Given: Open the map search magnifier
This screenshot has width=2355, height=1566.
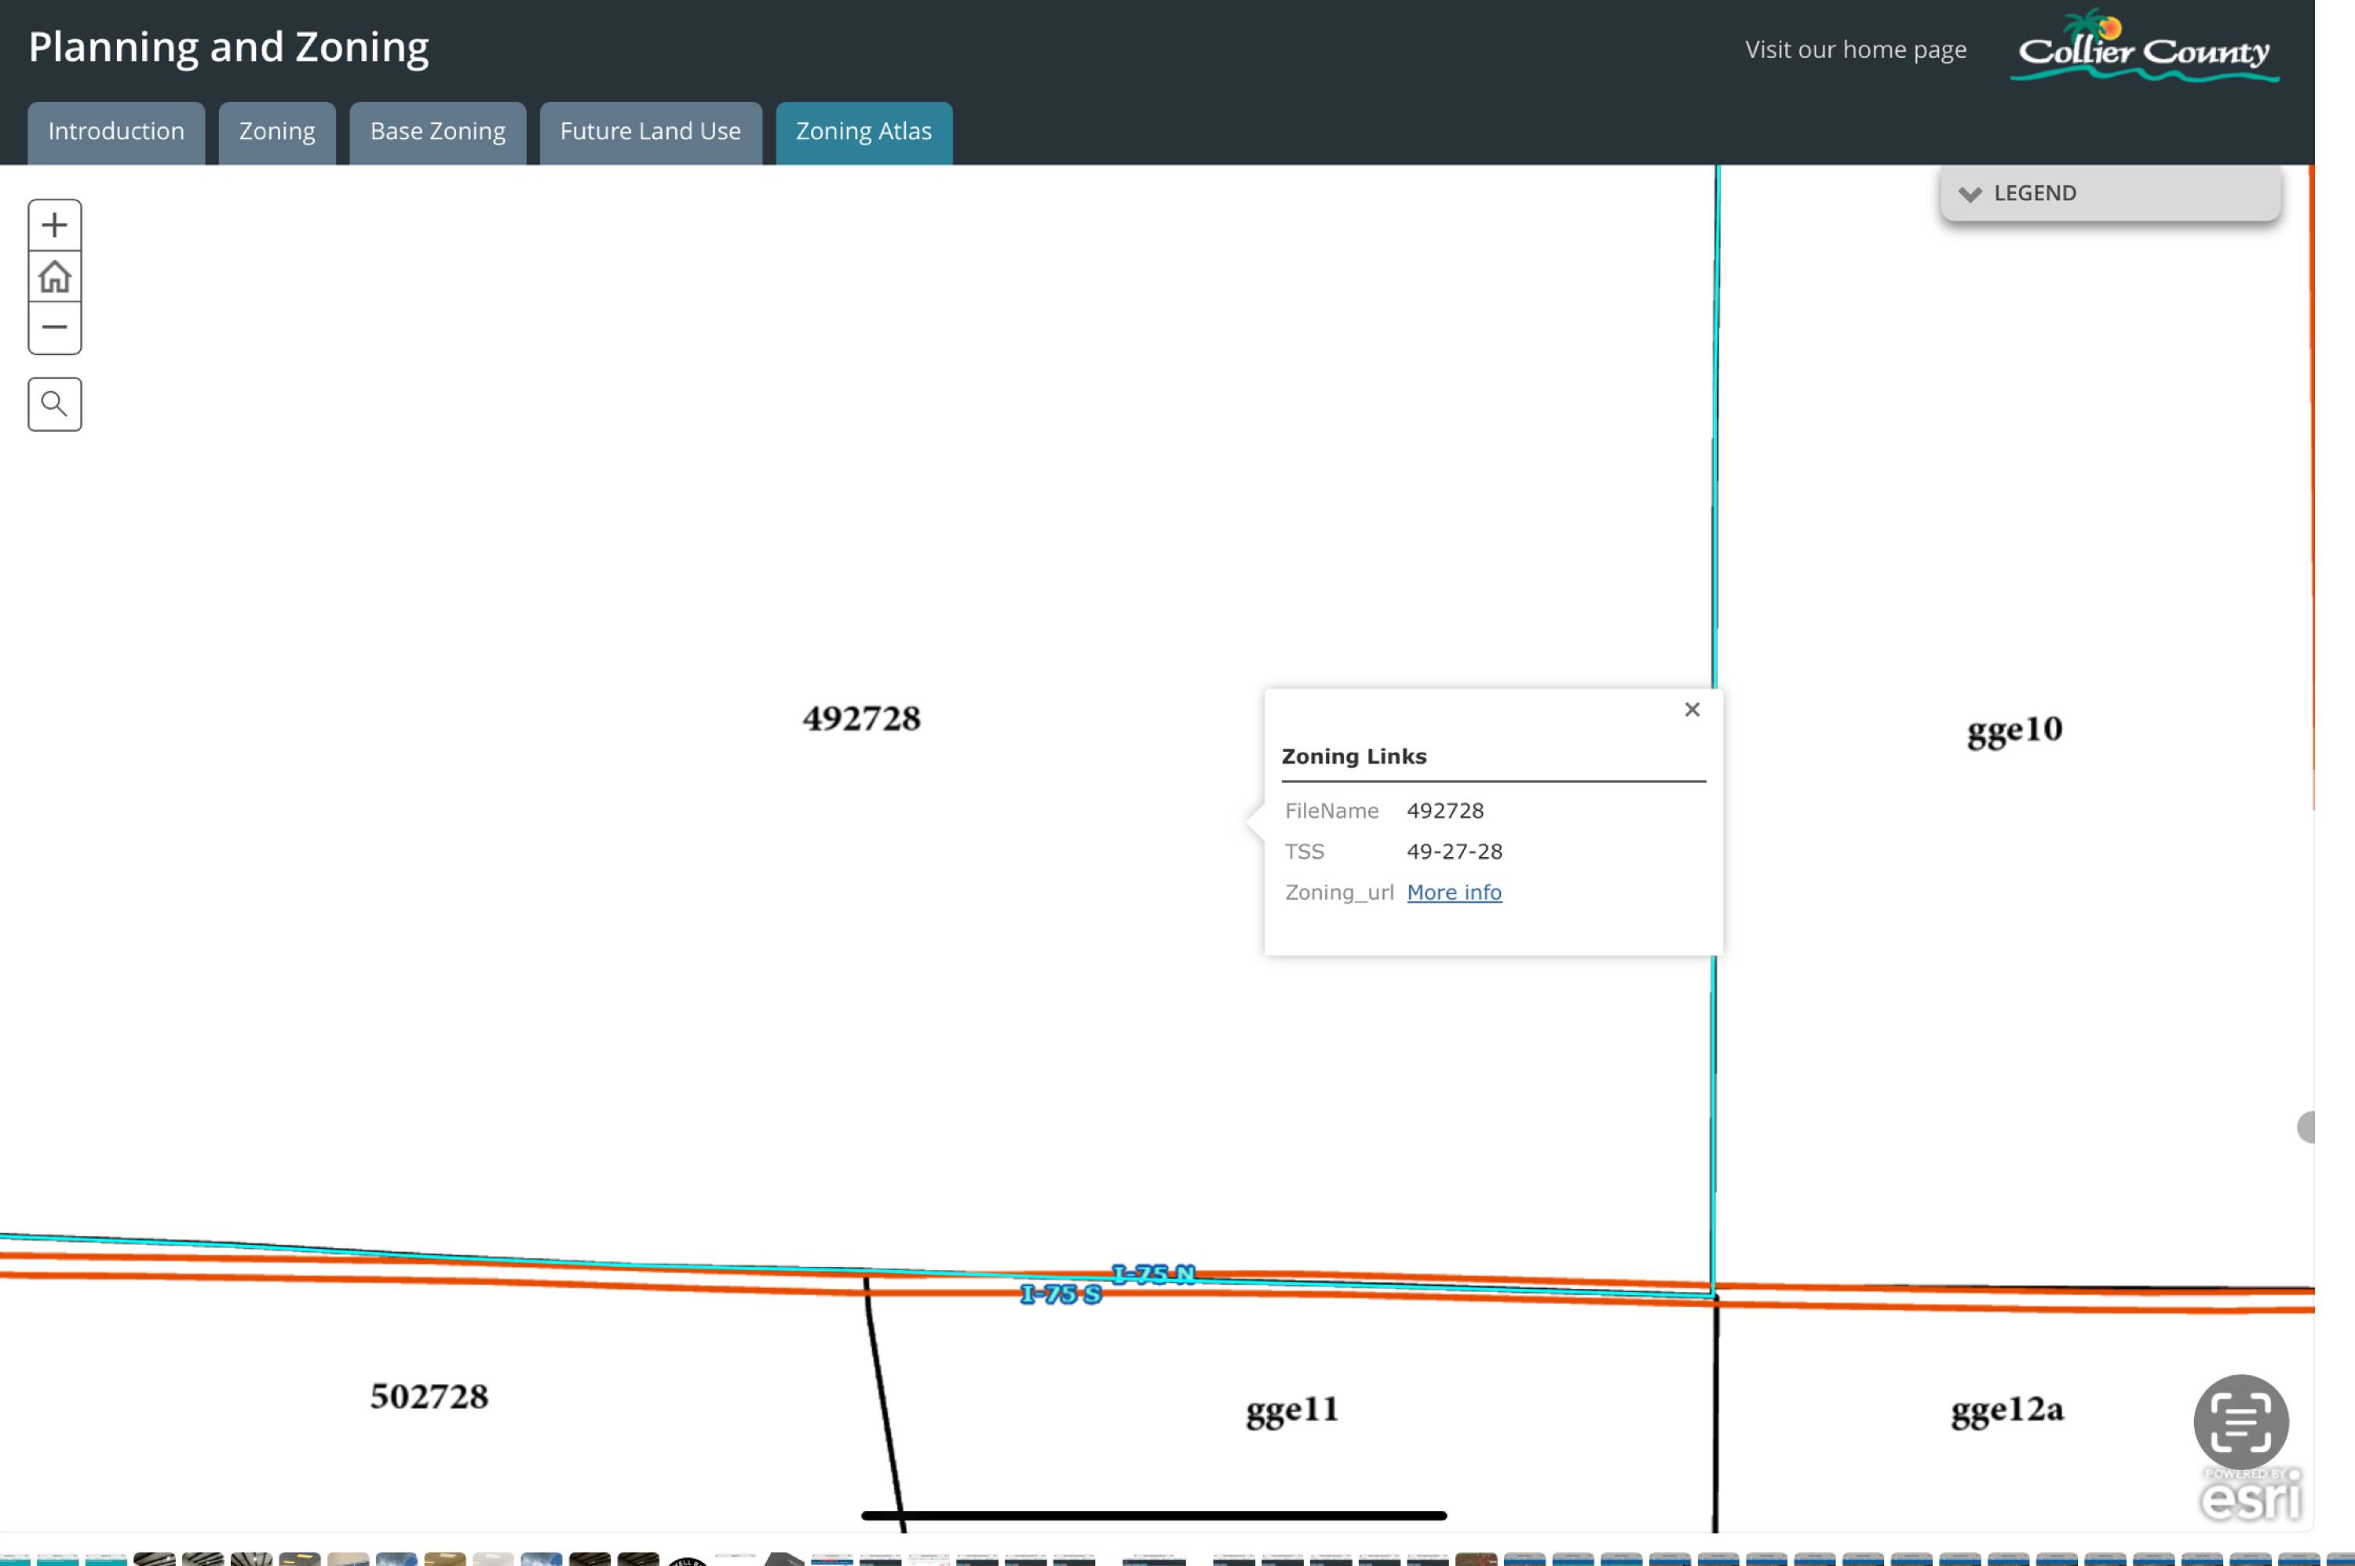Looking at the screenshot, I should tap(55, 404).
